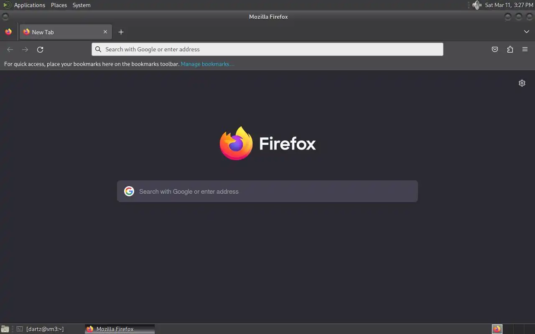Image resolution: width=535 pixels, height=334 pixels.
Task: Close the New Tab tab
Action: click(x=105, y=32)
